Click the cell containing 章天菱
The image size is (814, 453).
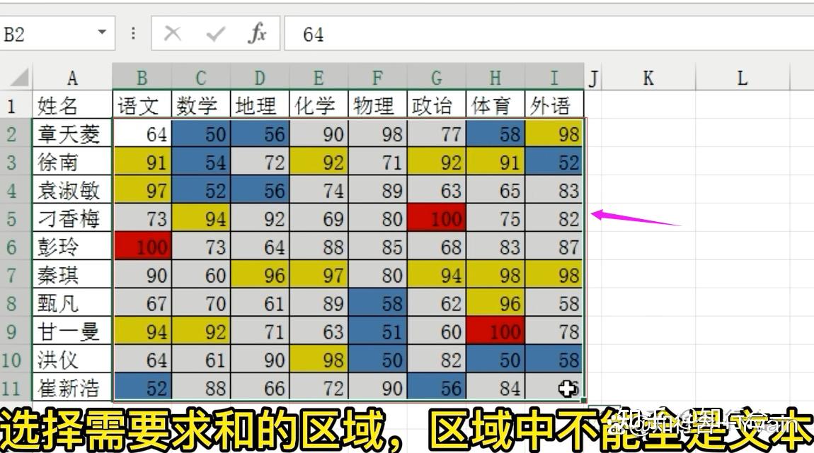coord(71,133)
